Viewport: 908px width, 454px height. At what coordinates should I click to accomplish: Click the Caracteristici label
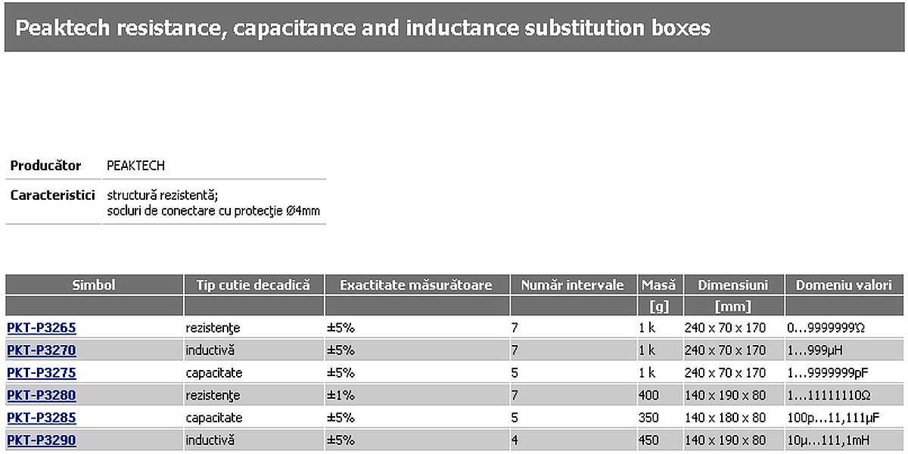(x=51, y=196)
